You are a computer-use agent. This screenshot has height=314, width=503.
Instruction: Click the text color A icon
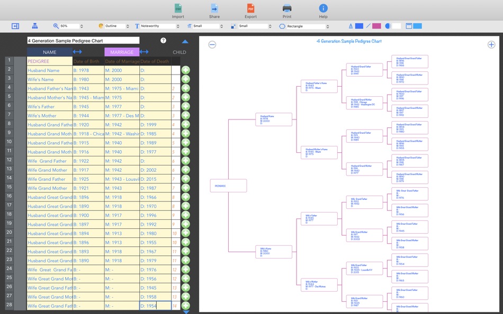click(351, 26)
